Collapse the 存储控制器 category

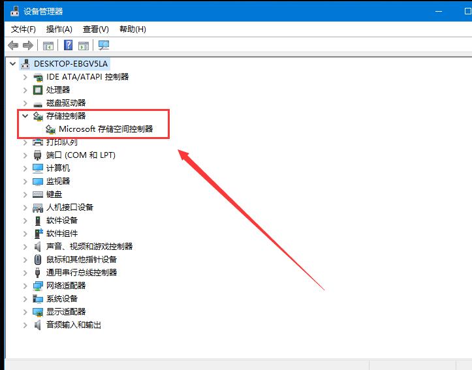(25, 116)
